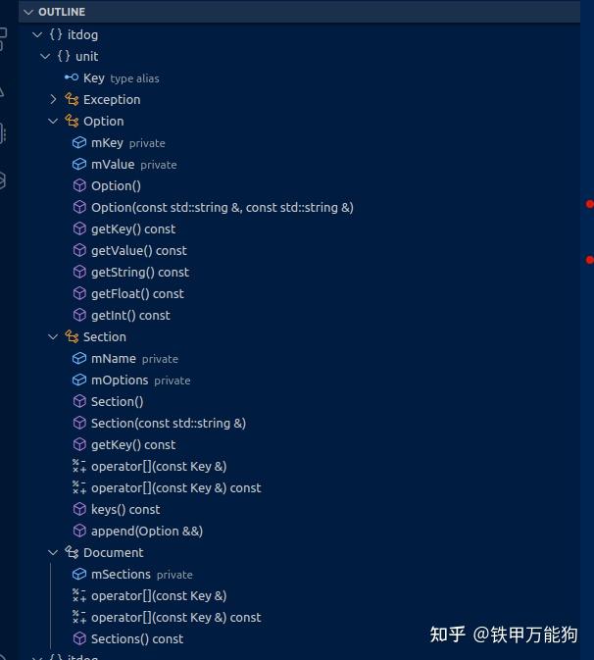Click the type alias icon beside Key

click(72, 77)
